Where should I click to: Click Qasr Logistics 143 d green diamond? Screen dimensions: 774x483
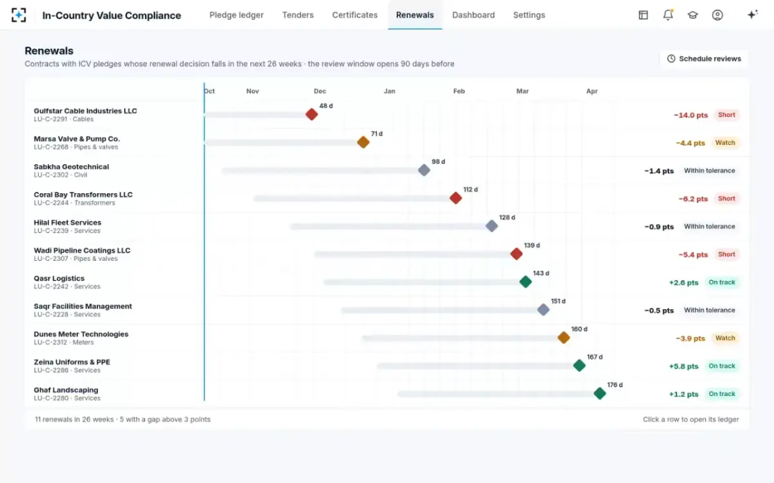point(526,281)
